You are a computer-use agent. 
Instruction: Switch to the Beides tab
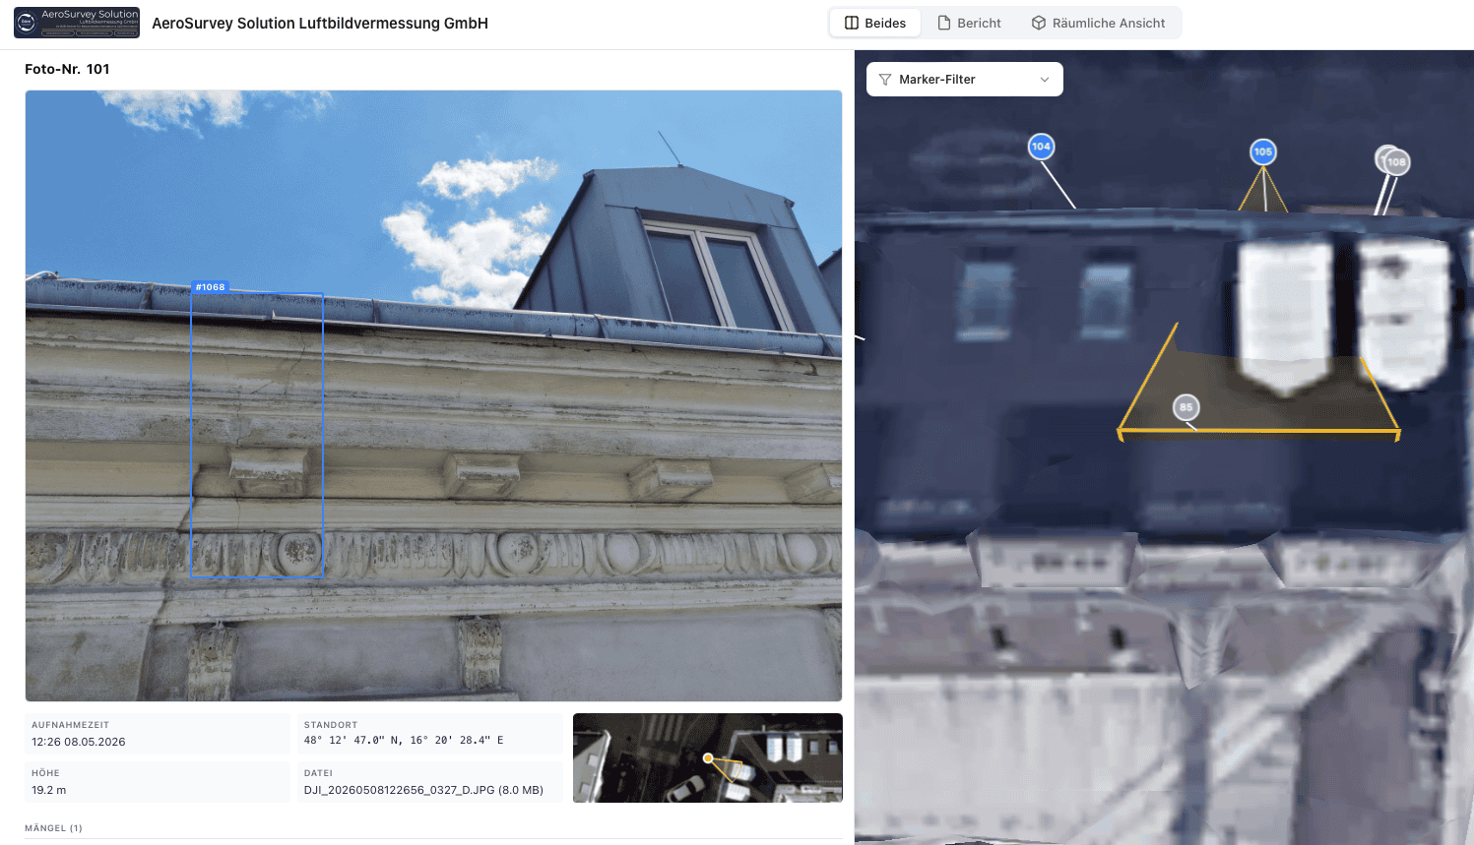[x=875, y=23]
